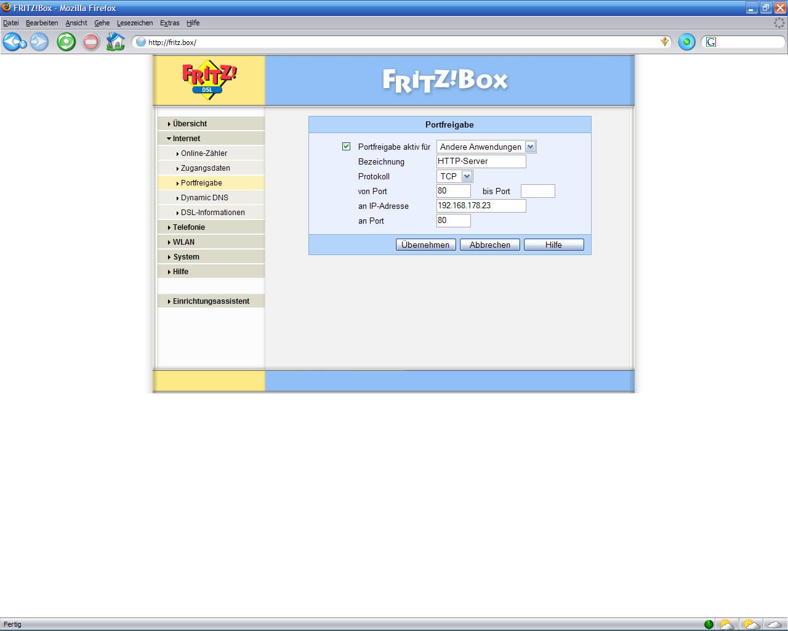Screen dimensions: 788x631
Task: Click the Firefox icon in the title bar
Action: [x=7, y=7]
